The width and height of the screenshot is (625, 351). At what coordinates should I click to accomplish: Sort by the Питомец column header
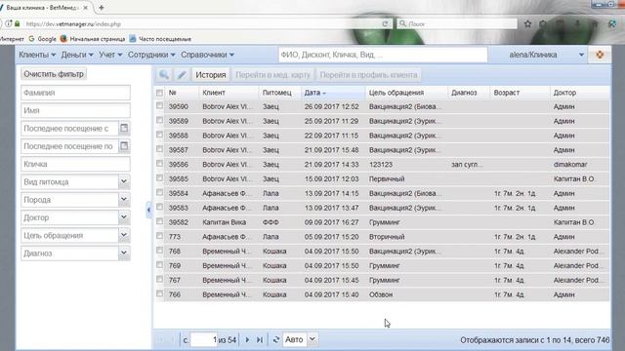[x=279, y=93]
